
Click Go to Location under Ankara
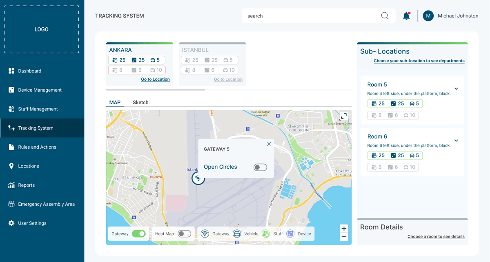click(x=155, y=79)
